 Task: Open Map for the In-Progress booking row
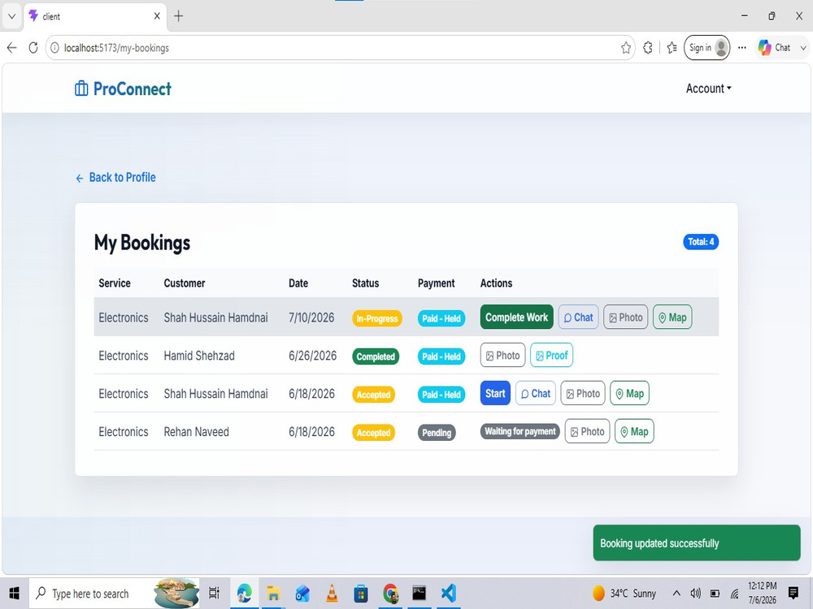point(672,317)
